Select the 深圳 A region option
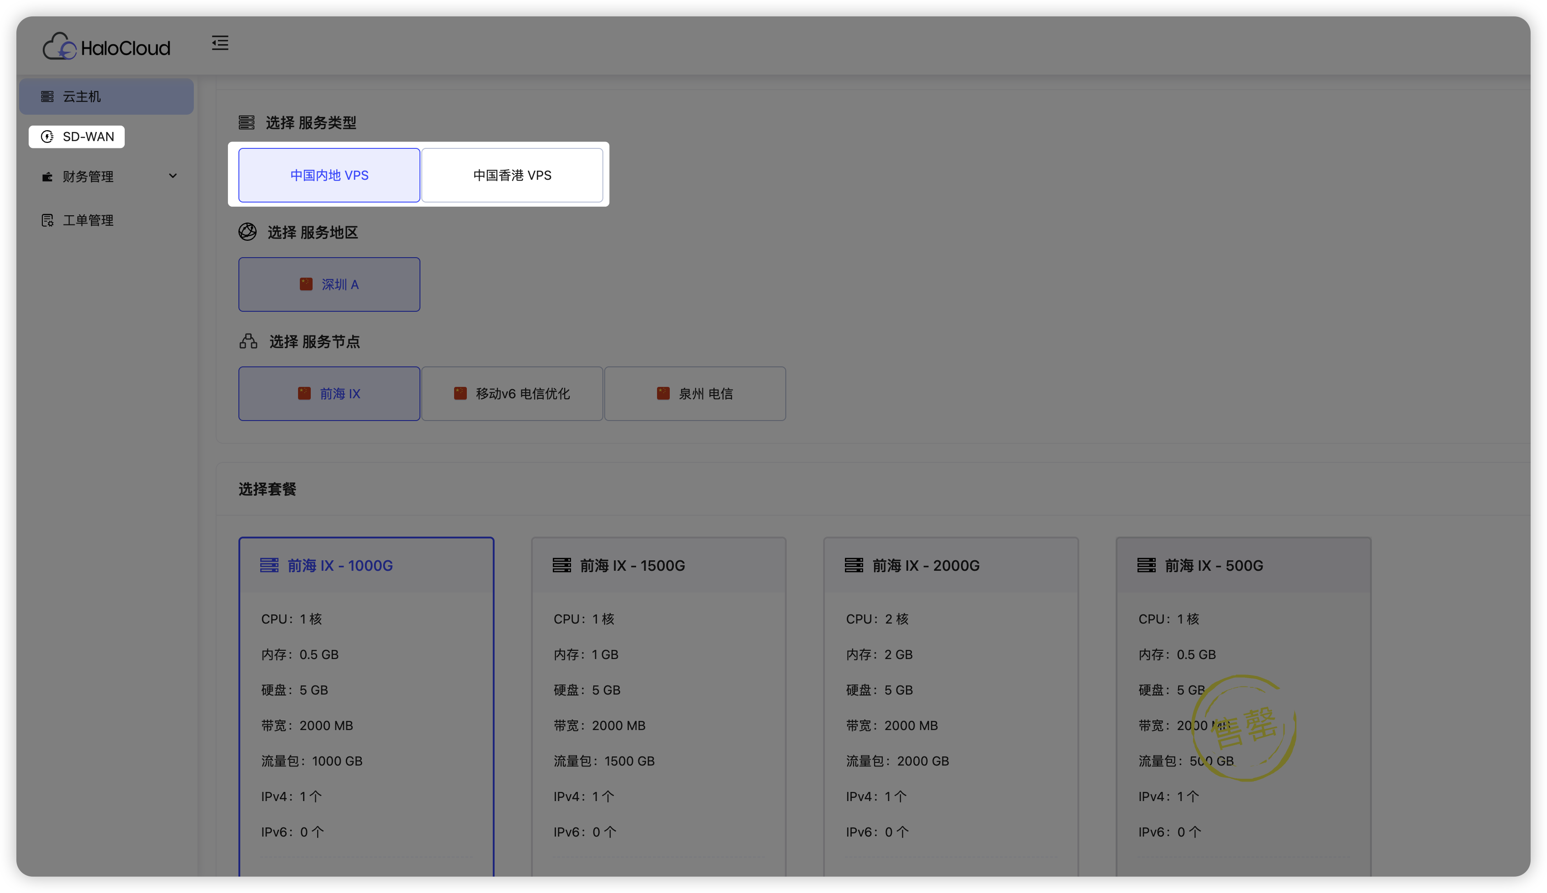 tap(329, 284)
